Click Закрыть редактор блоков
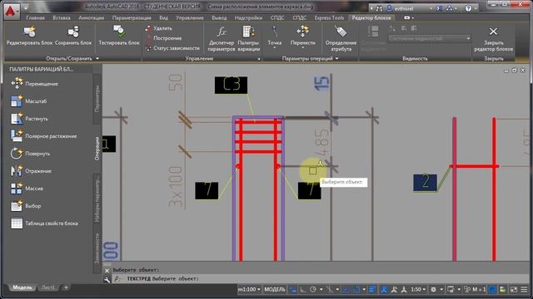The image size is (533, 299). coord(493,39)
